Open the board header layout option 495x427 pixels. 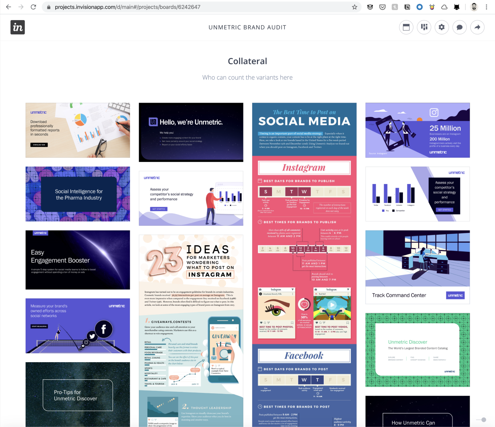406,27
